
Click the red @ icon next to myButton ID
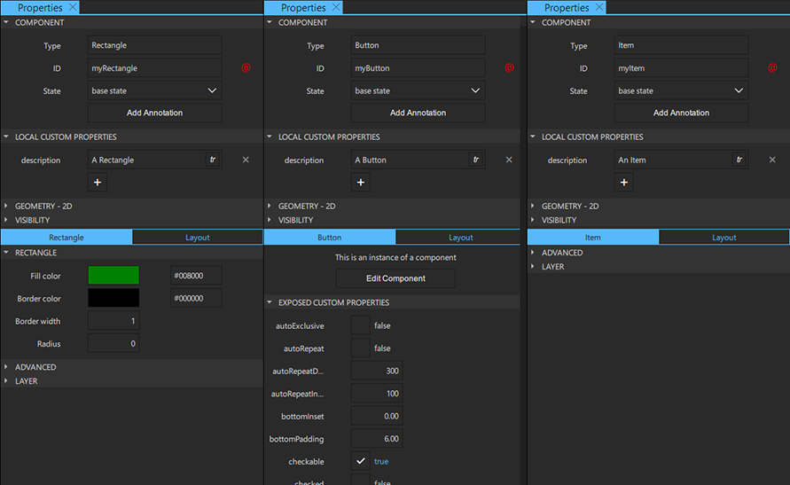click(x=509, y=67)
